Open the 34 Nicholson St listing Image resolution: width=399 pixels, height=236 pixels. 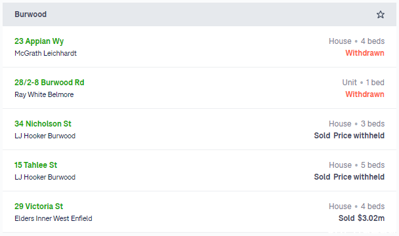point(43,124)
